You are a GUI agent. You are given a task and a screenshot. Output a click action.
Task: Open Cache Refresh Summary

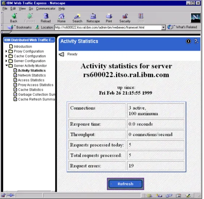tap(37, 99)
